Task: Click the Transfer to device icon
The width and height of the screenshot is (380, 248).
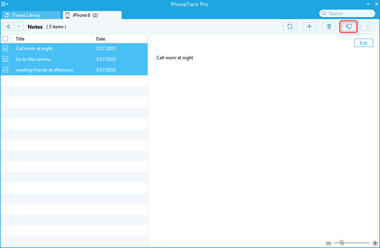Action: point(367,26)
